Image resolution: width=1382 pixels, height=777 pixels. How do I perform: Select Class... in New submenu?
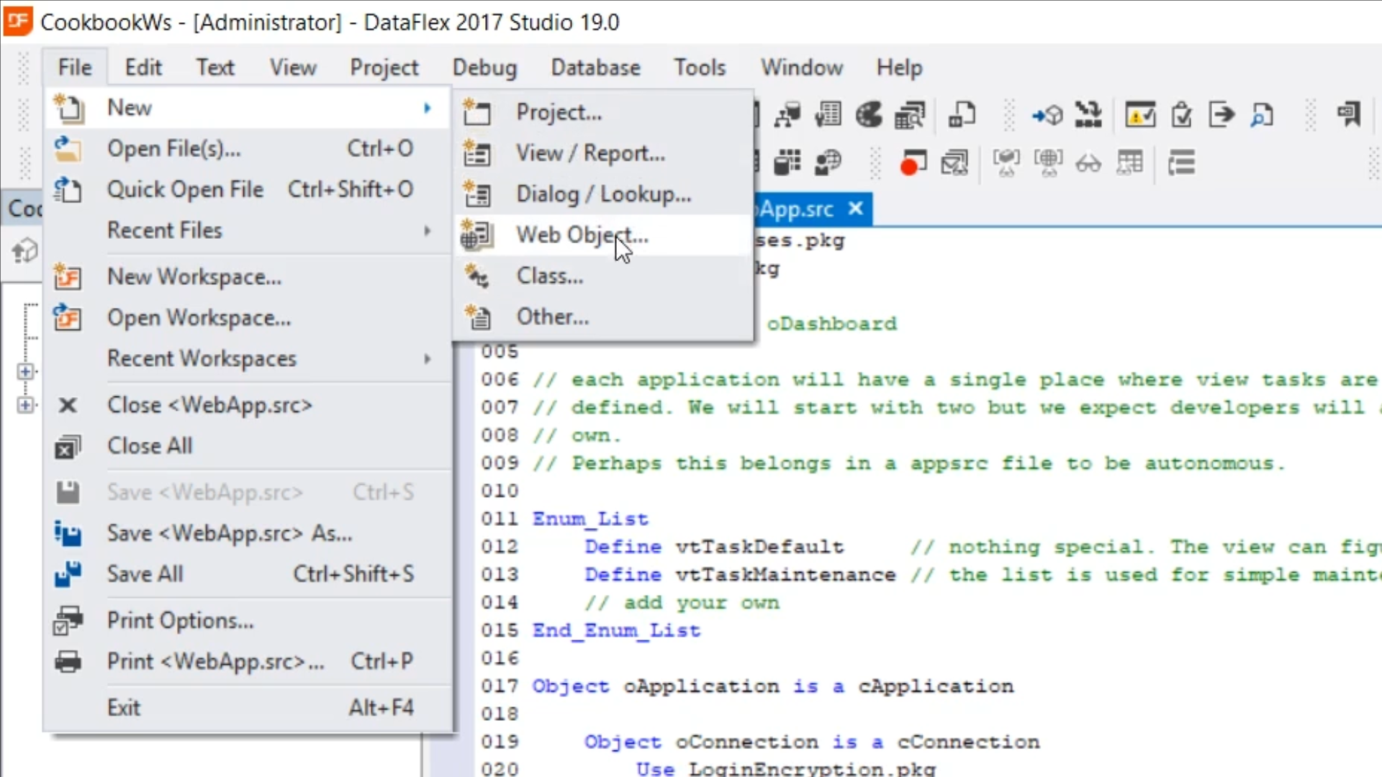click(550, 276)
